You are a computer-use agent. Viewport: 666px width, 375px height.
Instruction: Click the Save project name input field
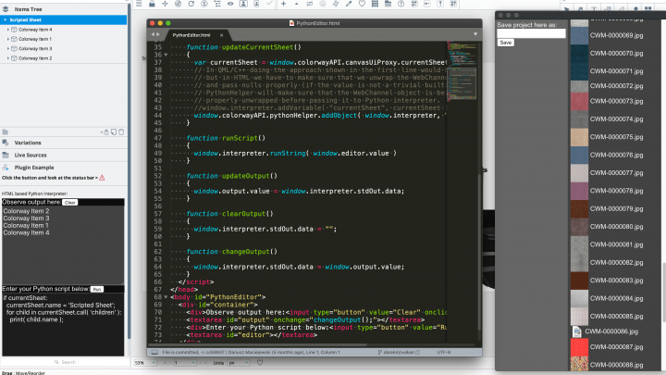tap(531, 33)
